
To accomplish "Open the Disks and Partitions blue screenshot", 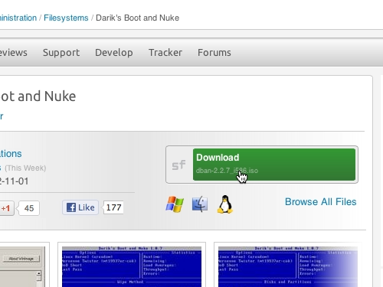I will pyautogui.click(x=288, y=265).
